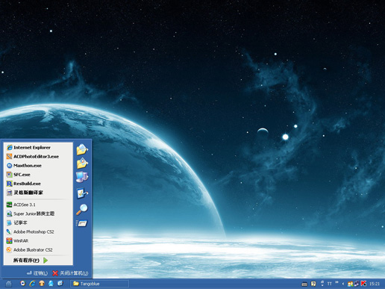The height and width of the screenshot is (289, 385).
Task: Switch to the Tangoblue taskbar window
Action: [x=99, y=284]
